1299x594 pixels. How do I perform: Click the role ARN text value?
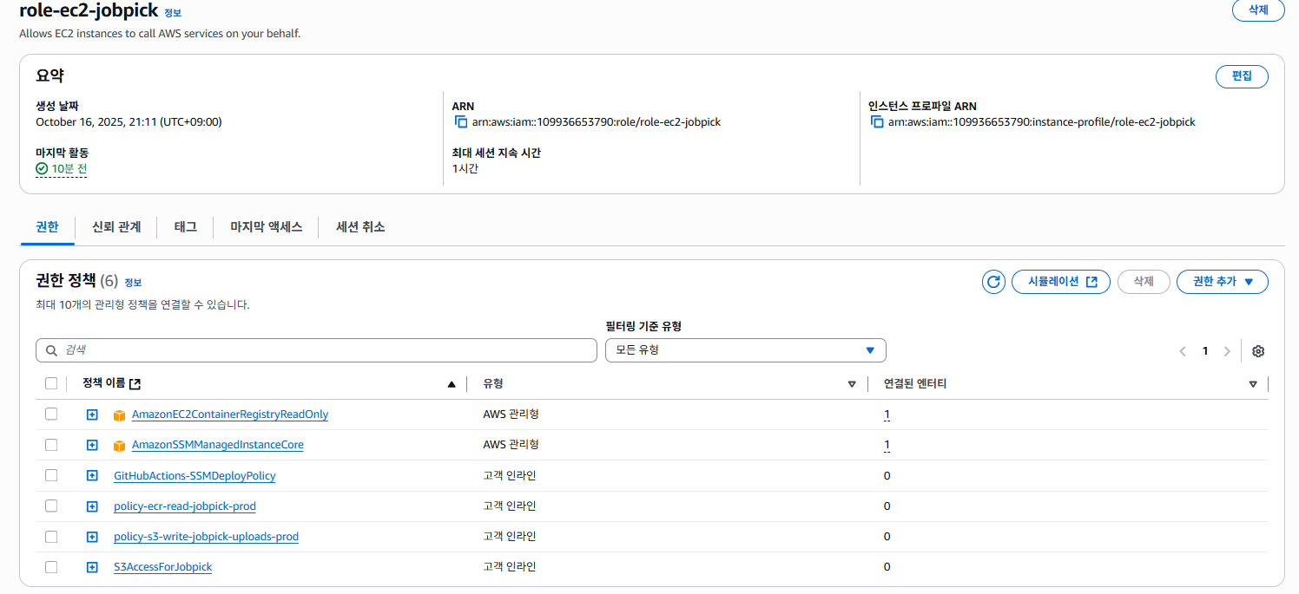click(x=597, y=122)
